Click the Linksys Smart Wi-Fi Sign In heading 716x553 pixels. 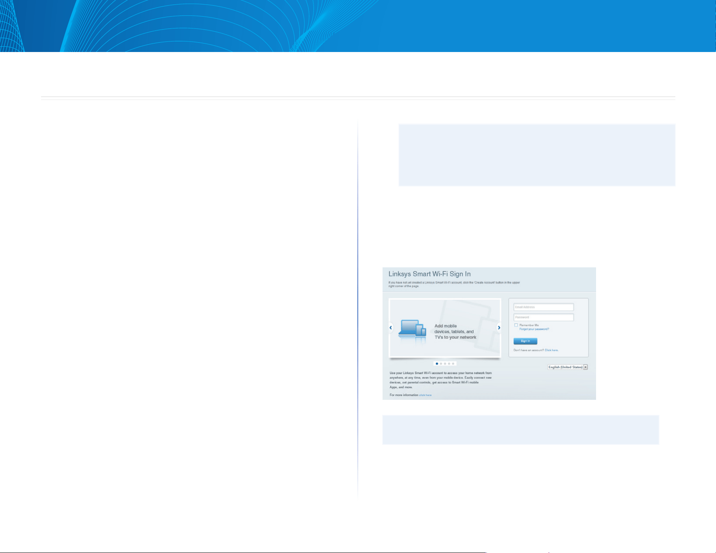pos(429,274)
